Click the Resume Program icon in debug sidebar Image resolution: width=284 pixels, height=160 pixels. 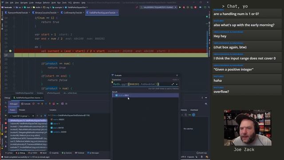[x=6, y=116]
